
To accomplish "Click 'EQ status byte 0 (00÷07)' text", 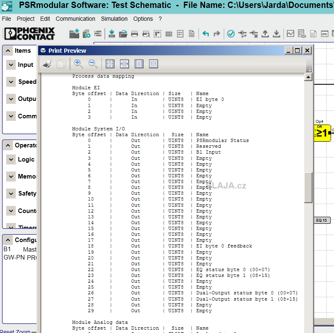I will click(x=233, y=269).
